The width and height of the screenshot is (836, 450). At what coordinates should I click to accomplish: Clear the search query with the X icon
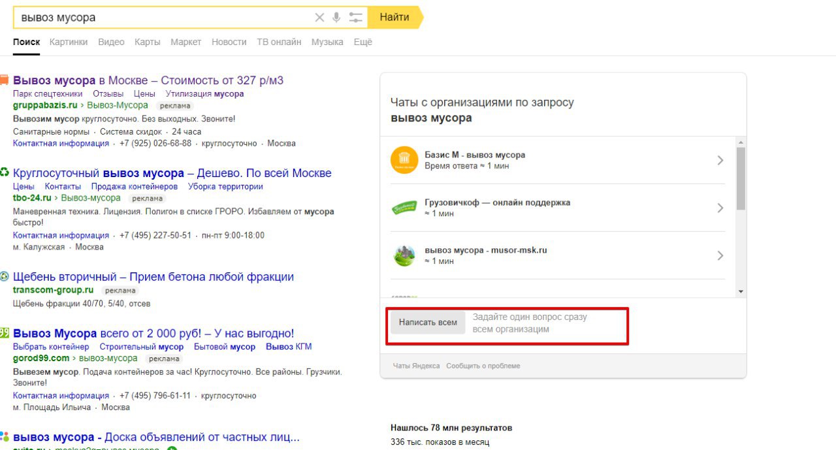tap(319, 18)
